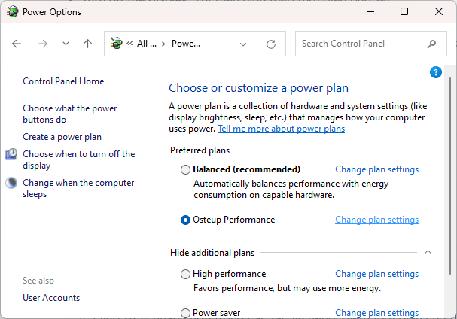457x319 pixels.
Task: Open Control Panel Home
Action: pyautogui.click(x=63, y=81)
